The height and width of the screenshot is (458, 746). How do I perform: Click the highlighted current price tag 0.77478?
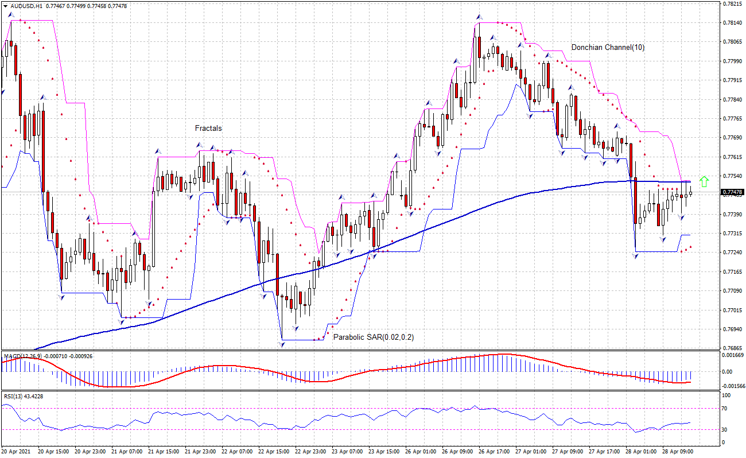pyautogui.click(x=732, y=192)
